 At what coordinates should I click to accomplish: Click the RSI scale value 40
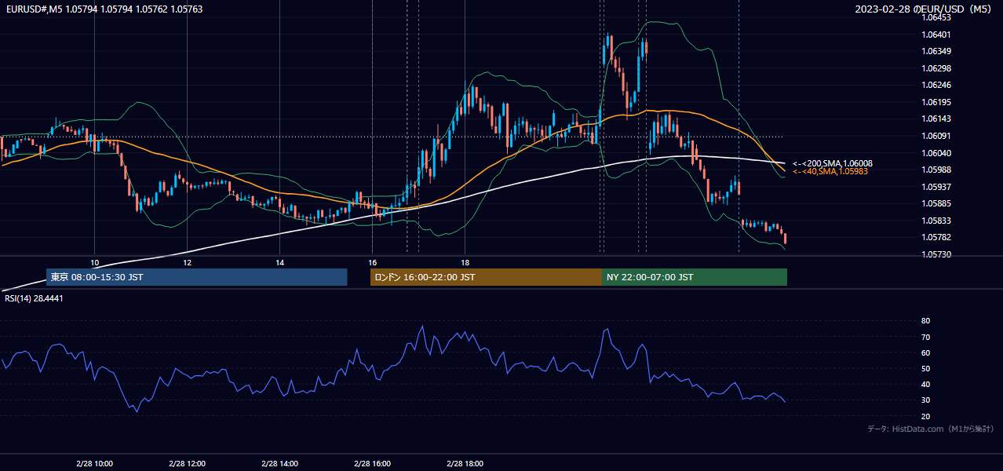pos(925,384)
